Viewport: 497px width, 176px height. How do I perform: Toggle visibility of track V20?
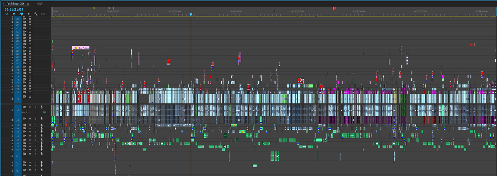pos(30,35)
